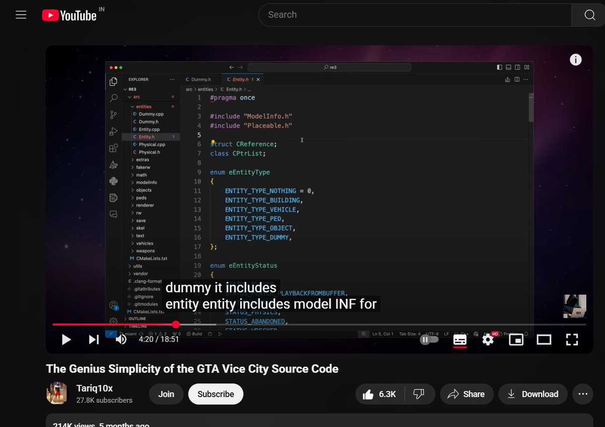The width and height of the screenshot is (605, 427).
Task: Select the Explorer icon in the video's VS Code
Action: 113,82
